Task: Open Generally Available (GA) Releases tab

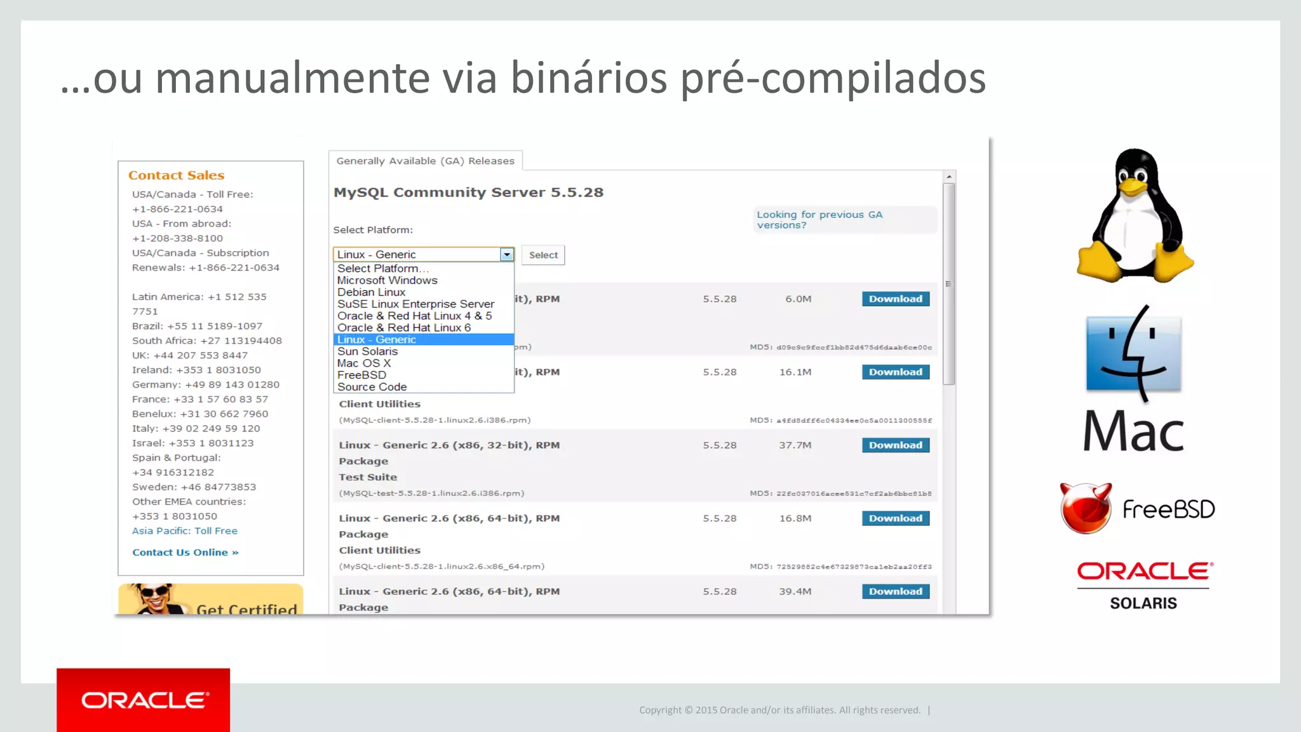Action: pyautogui.click(x=426, y=161)
